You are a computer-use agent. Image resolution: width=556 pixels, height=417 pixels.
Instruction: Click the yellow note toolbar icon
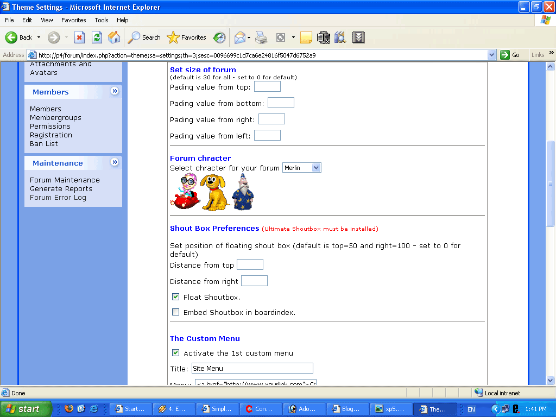(x=306, y=37)
